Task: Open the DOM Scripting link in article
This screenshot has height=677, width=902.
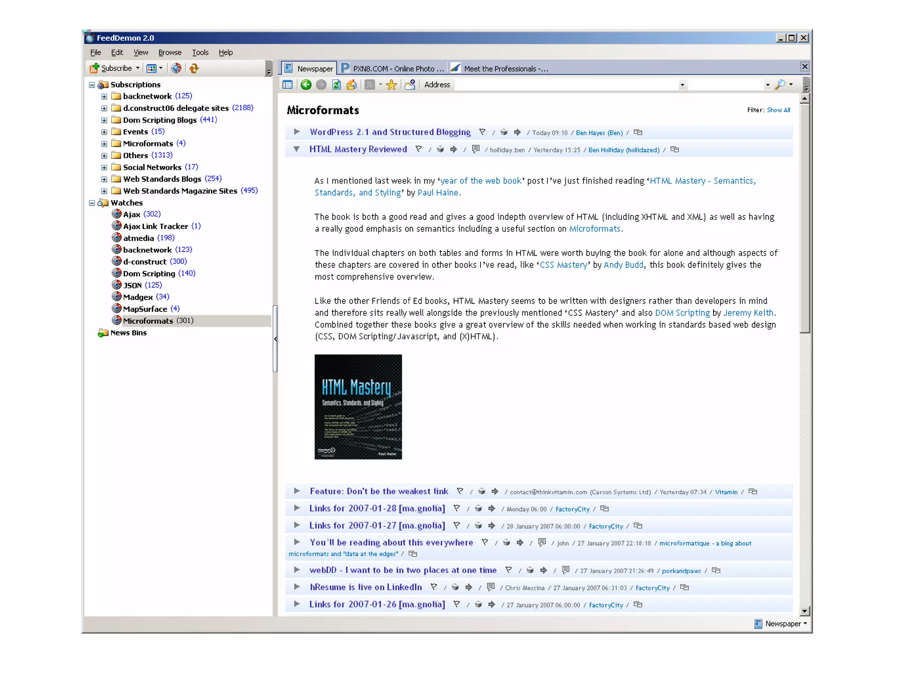Action: coord(682,313)
